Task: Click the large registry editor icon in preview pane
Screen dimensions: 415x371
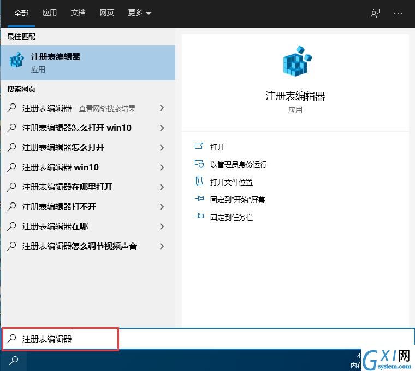Action: tap(297, 61)
